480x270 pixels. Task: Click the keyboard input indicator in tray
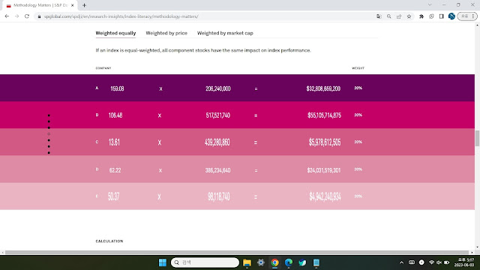pos(412,262)
